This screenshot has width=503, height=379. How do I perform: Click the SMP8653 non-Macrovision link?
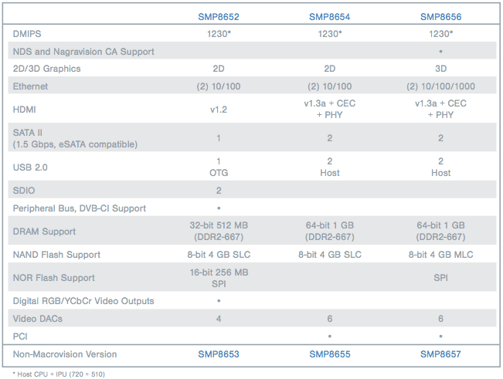[x=219, y=354]
